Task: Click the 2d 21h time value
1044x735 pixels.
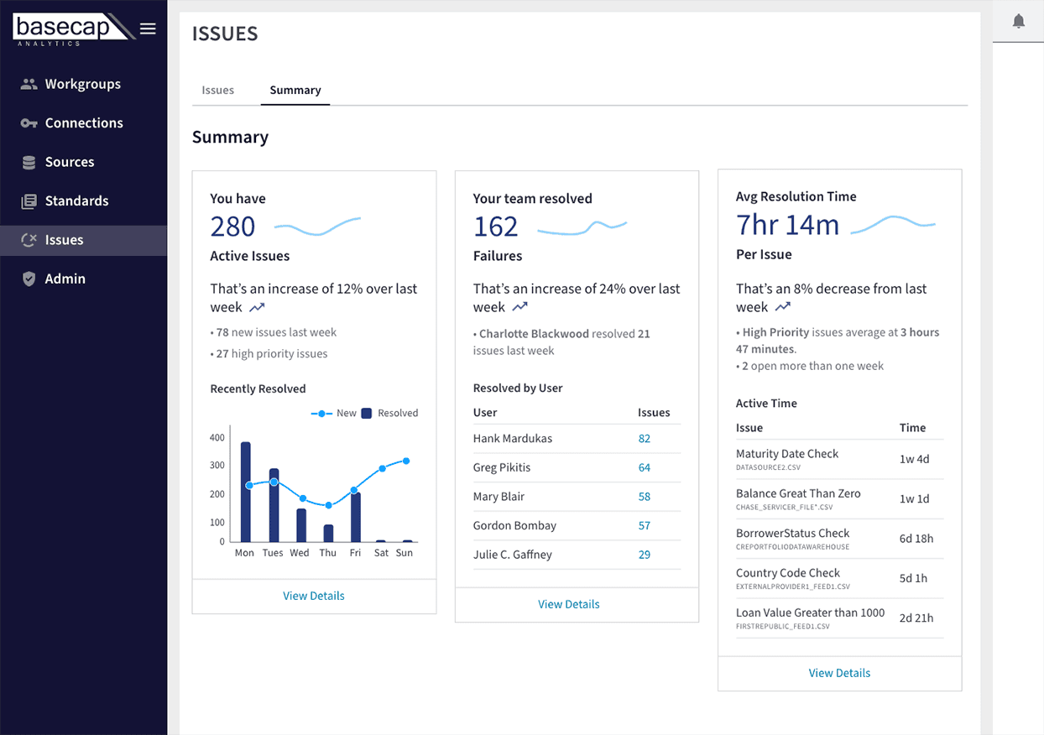Action: click(x=916, y=618)
